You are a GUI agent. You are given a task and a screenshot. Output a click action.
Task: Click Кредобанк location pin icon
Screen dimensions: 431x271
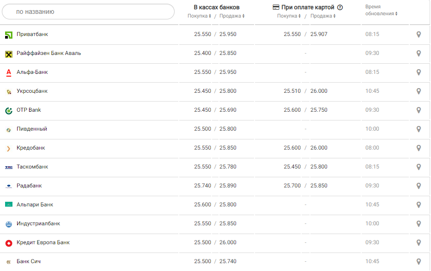(419, 148)
